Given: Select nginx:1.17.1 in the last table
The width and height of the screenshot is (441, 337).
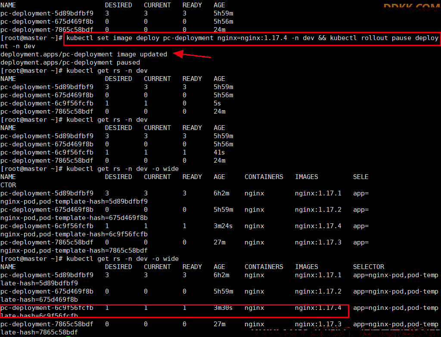Looking at the screenshot, I should 318,275.
